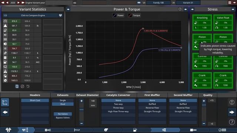Select None for second muffler
Screen dimensions: 237x133
tap(183, 100)
